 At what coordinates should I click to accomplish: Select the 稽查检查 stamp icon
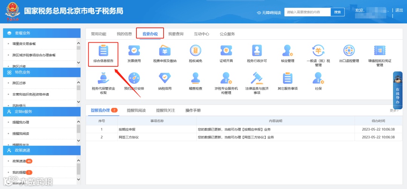pyautogui.click(x=196, y=78)
